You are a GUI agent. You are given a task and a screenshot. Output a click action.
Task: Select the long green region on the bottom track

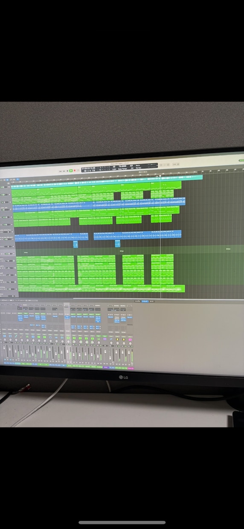click(101, 289)
